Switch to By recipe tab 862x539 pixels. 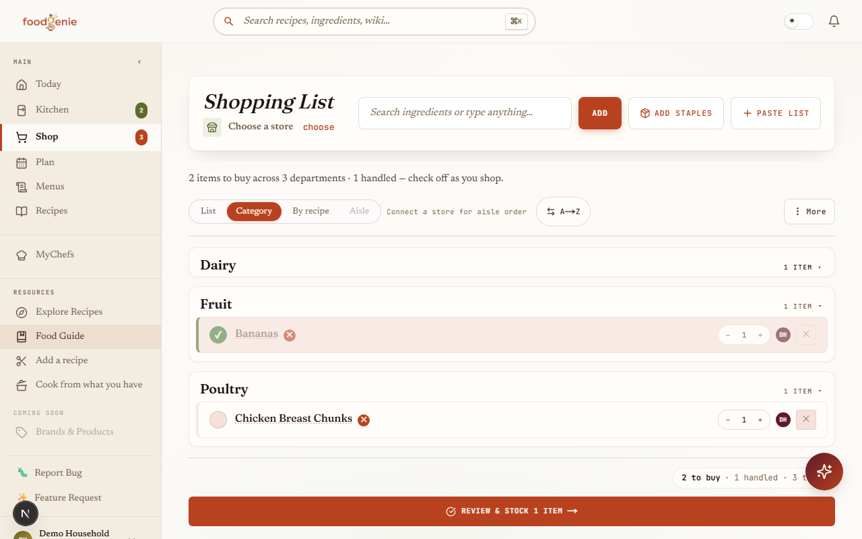[x=310, y=212]
